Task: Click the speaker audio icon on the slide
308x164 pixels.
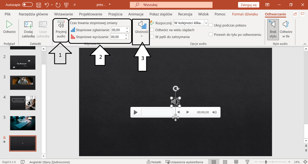Action: [x=175, y=102]
